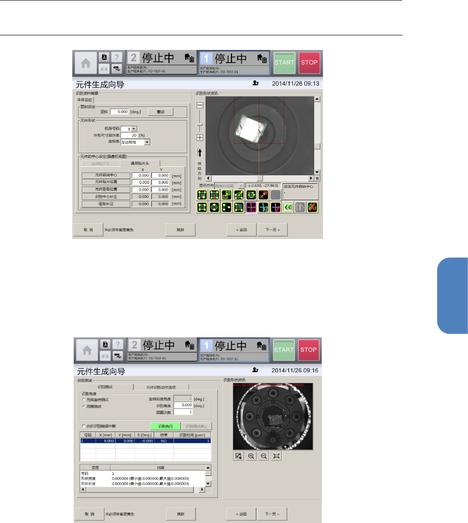Click the 元件吸取位置 button
Screen dimensions: 468x523
[x=106, y=189]
